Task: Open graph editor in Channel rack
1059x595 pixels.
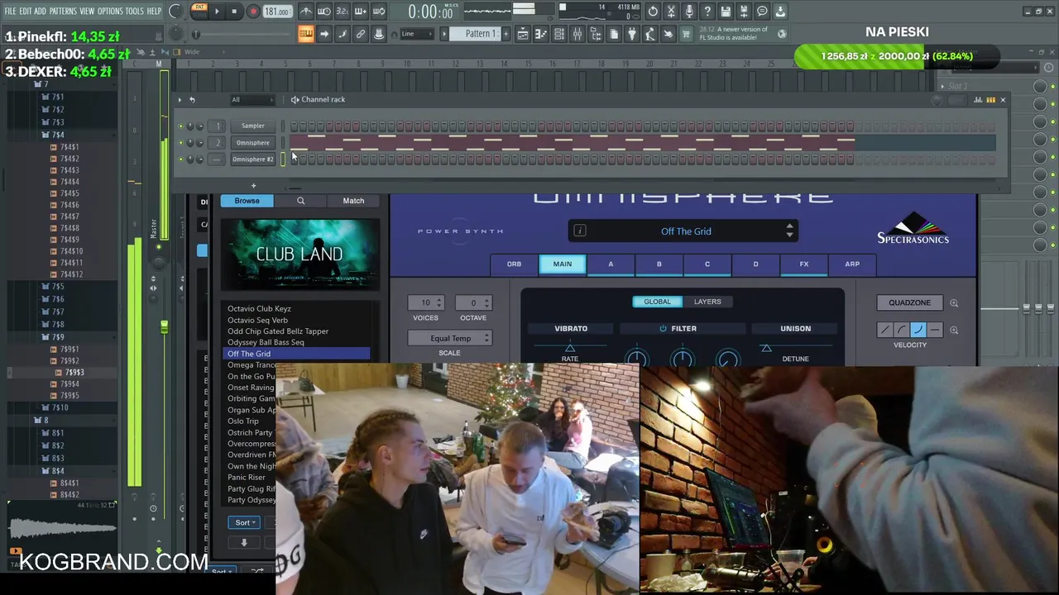Action: pyautogui.click(x=978, y=100)
